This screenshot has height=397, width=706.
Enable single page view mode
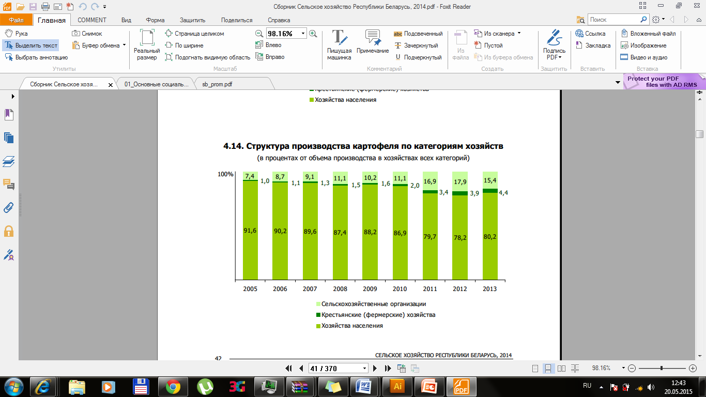click(535, 368)
